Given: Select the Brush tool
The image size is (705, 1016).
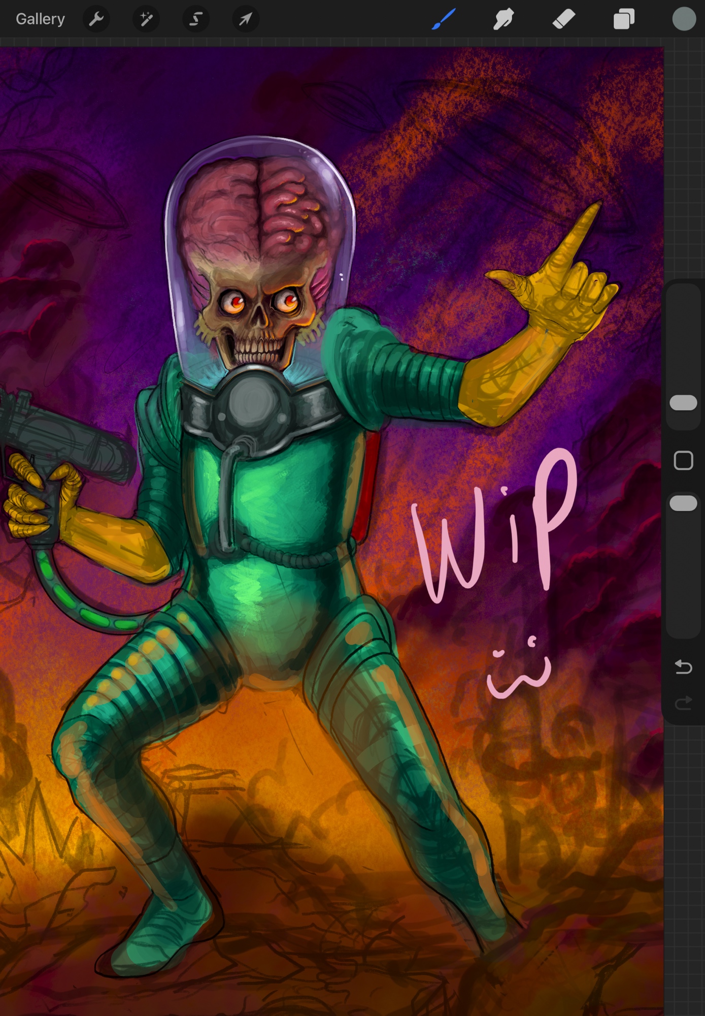Looking at the screenshot, I should (x=444, y=19).
